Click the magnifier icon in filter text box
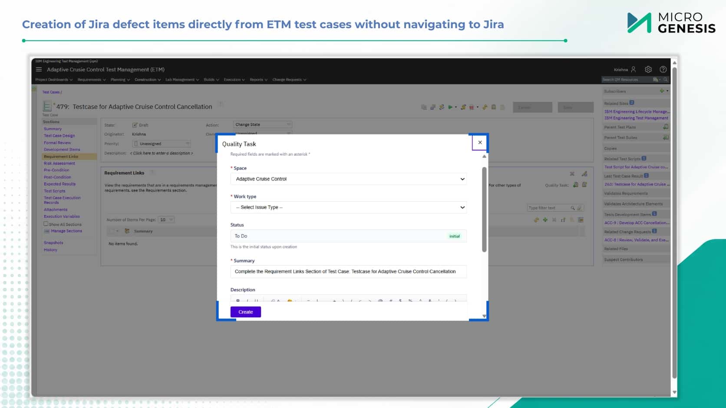Viewport: 726px width, 408px height. coord(573,208)
